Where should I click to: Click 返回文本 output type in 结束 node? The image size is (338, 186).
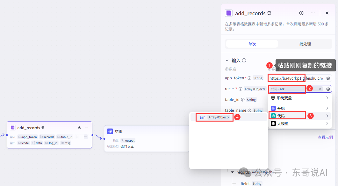click(x=127, y=147)
